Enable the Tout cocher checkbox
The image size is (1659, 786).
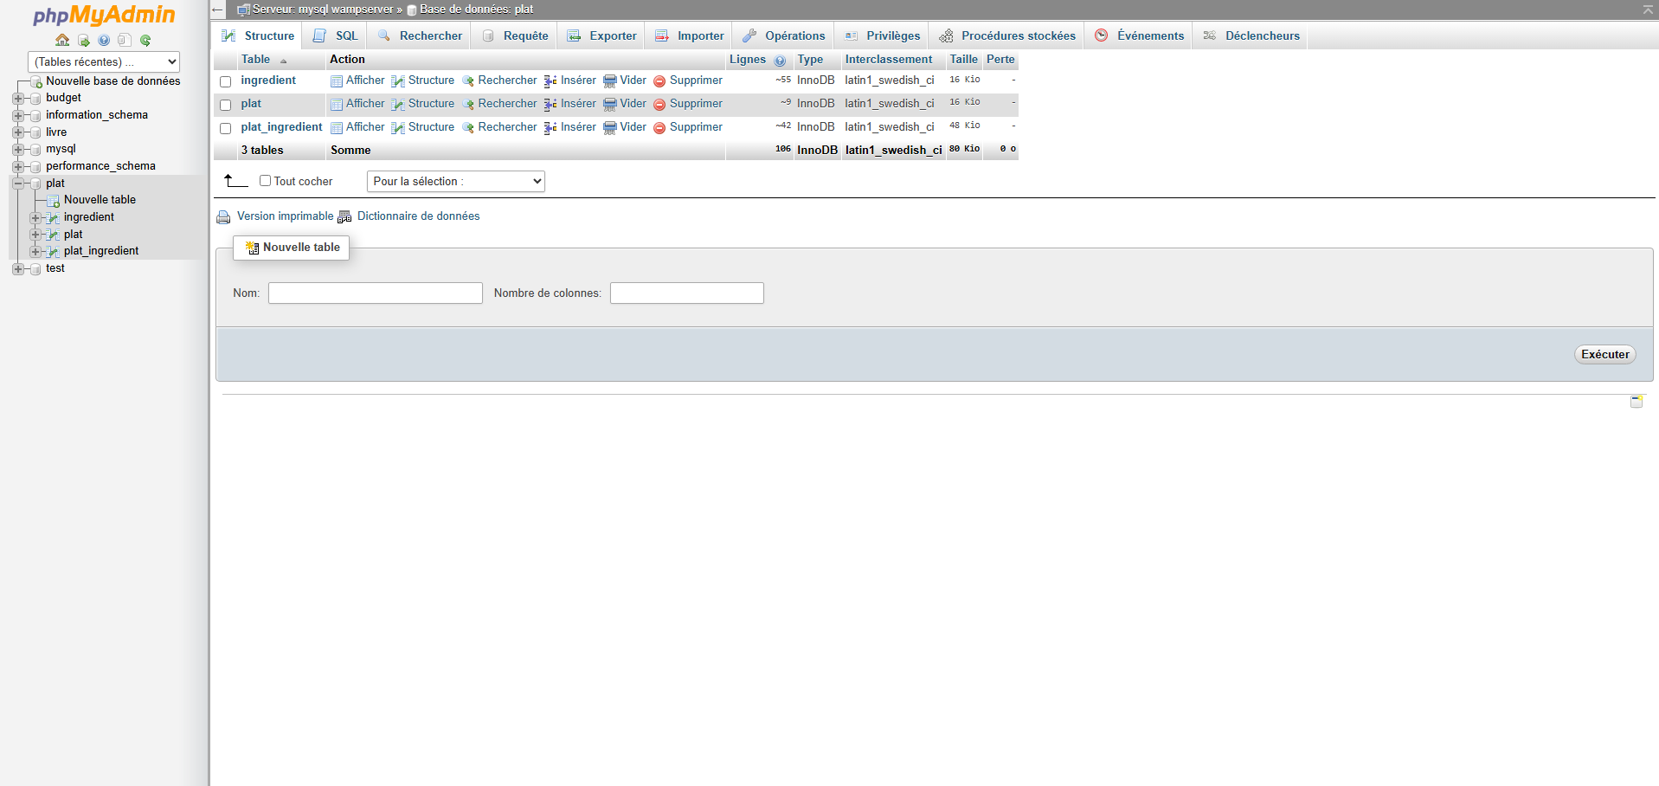pyautogui.click(x=266, y=180)
